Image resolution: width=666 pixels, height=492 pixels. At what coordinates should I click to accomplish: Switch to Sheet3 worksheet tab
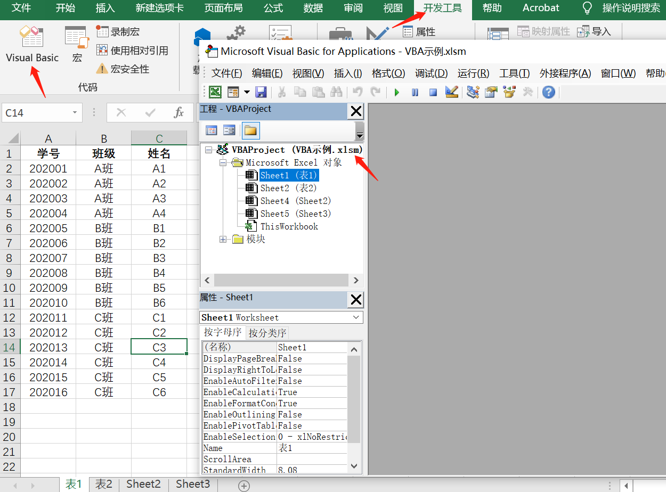(x=193, y=484)
